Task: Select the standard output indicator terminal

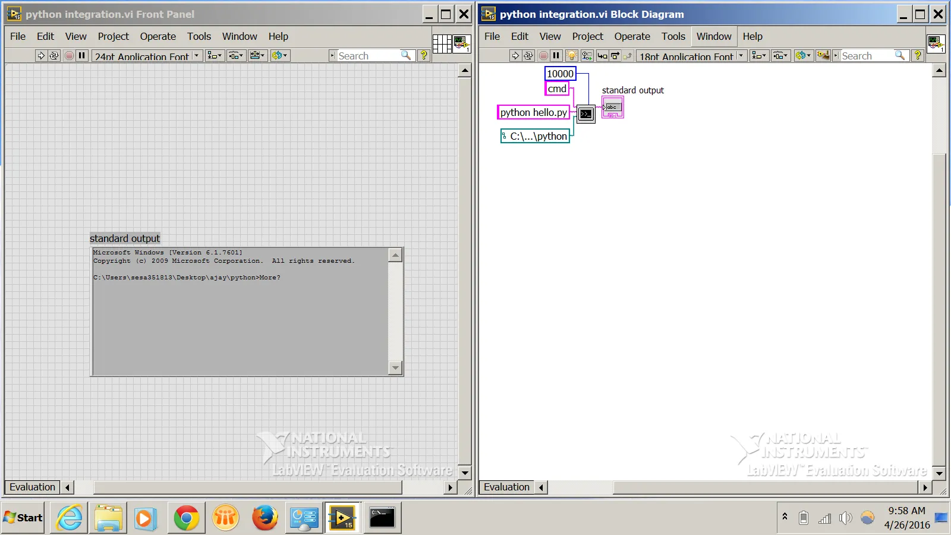Action: [613, 108]
